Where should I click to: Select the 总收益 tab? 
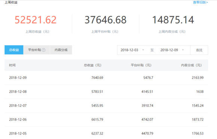click(14, 50)
